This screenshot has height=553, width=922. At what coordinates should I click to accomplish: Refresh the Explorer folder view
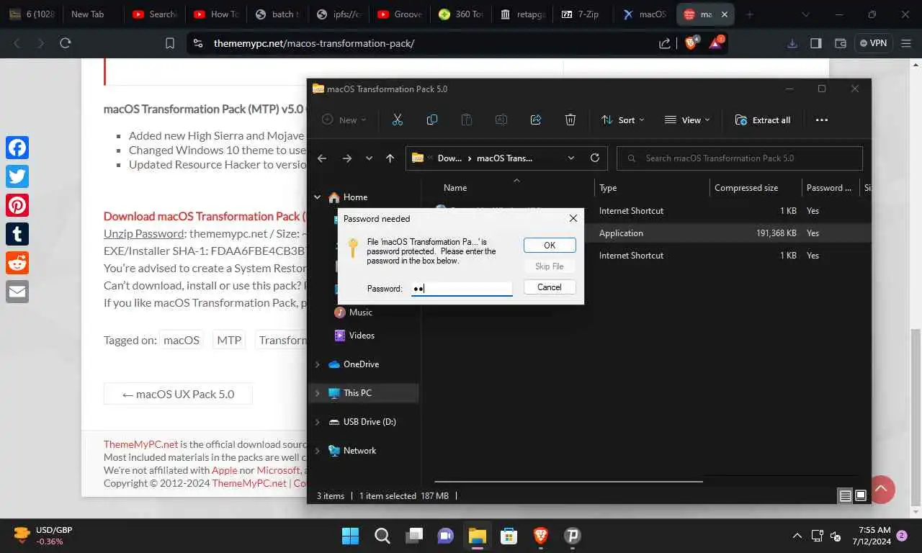tap(594, 158)
